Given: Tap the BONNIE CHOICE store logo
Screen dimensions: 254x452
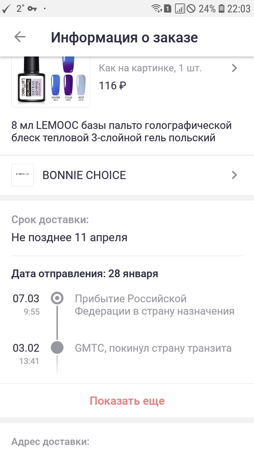Looking at the screenshot, I should click(x=22, y=175).
